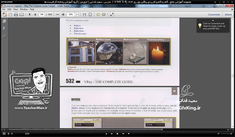Collapse the tip popup with up chevron

click(x=213, y=21)
